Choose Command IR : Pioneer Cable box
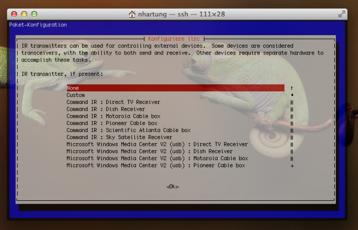This screenshot has height=230, width=358. pos(112,123)
